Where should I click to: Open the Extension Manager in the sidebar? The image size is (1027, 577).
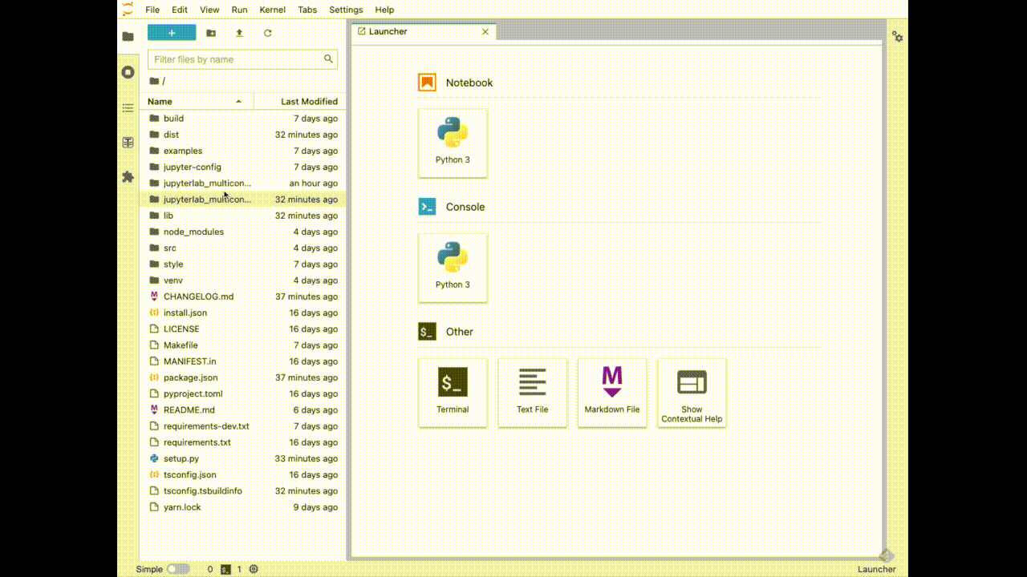[128, 176]
